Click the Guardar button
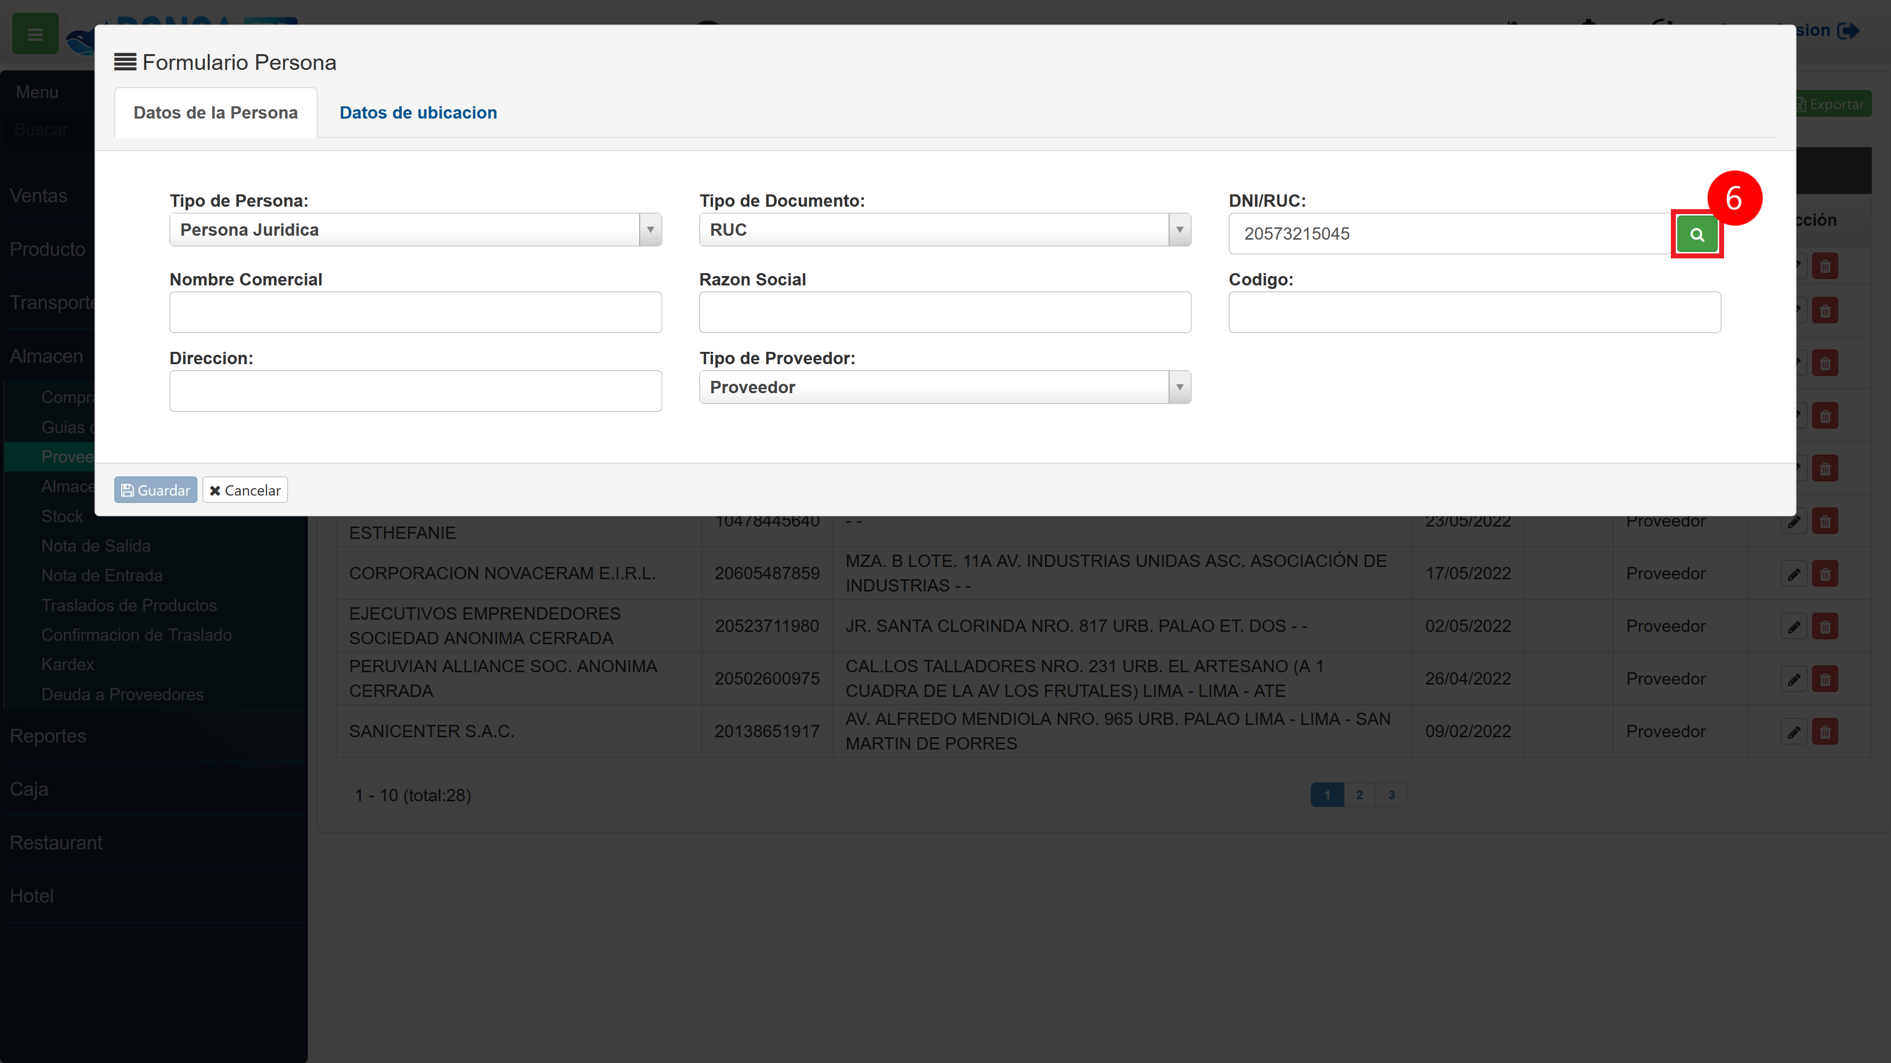 coord(156,490)
